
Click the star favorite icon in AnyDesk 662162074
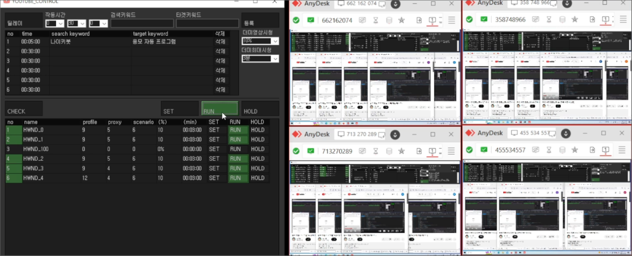pyautogui.click(x=402, y=20)
